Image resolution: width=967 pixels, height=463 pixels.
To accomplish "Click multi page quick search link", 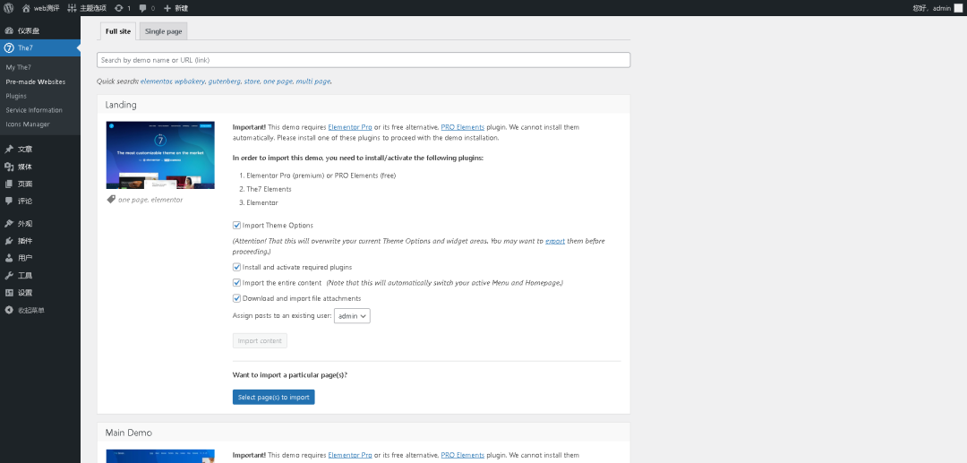I will coord(313,81).
